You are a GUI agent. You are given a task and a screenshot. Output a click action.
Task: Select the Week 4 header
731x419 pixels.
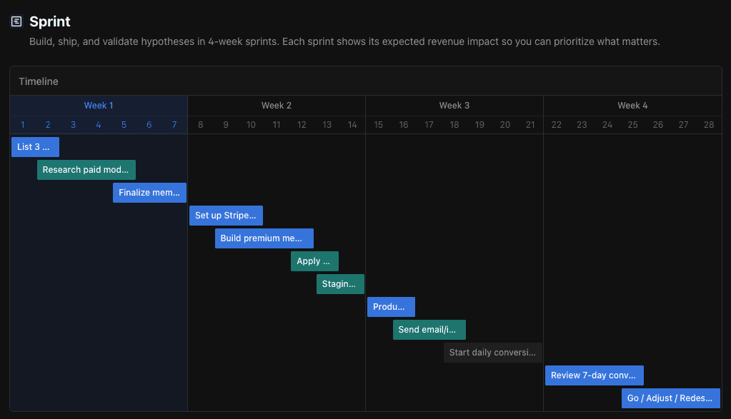632,106
